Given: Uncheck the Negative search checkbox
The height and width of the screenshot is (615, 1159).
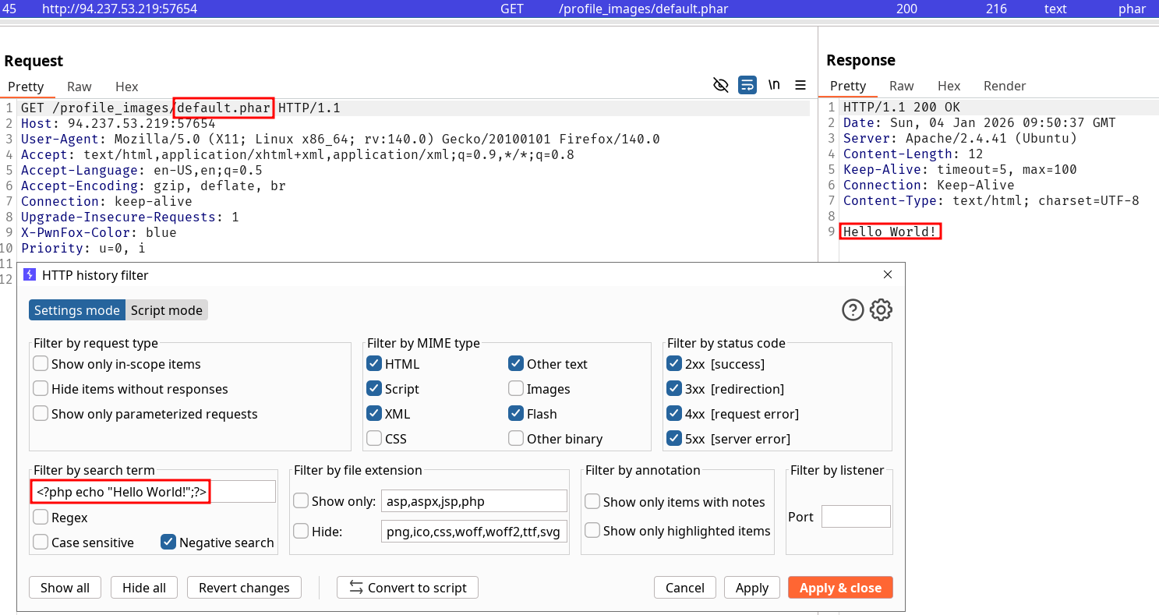Looking at the screenshot, I should point(168,543).
